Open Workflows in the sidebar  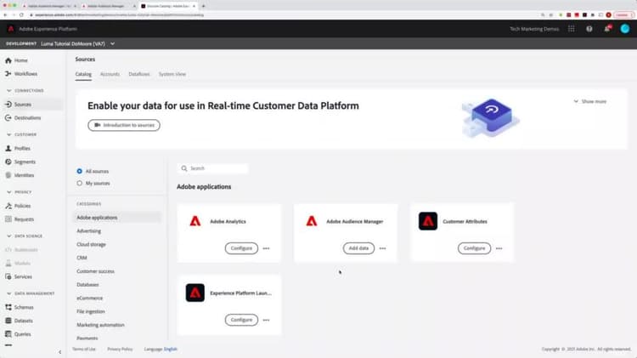pyautogui.click(x=21, y=74)
